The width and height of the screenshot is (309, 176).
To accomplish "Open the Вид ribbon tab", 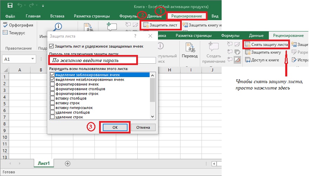I will pyautogui.click(x=215, y=16).
